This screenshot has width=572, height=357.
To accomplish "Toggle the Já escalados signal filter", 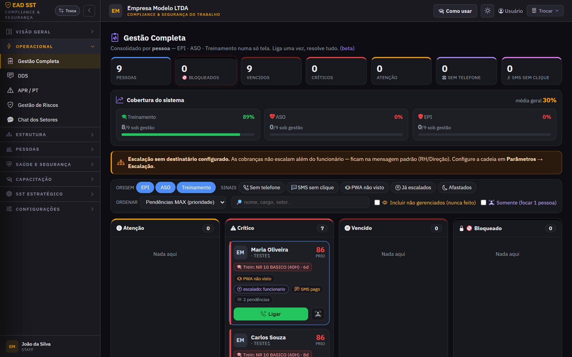I will point(413,187).
